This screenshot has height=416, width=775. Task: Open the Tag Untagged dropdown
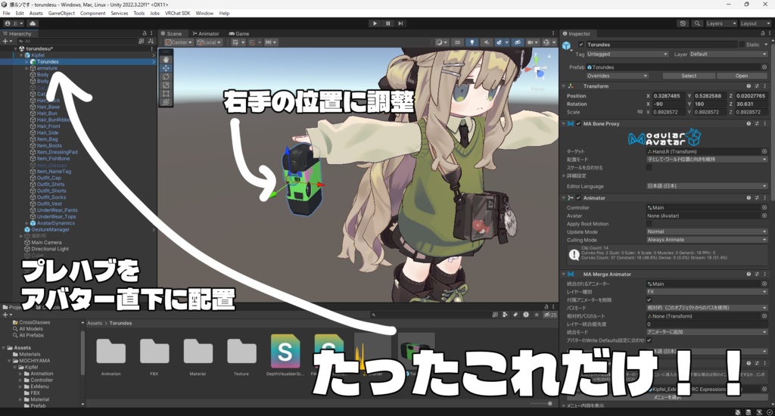tap(627, 54)
